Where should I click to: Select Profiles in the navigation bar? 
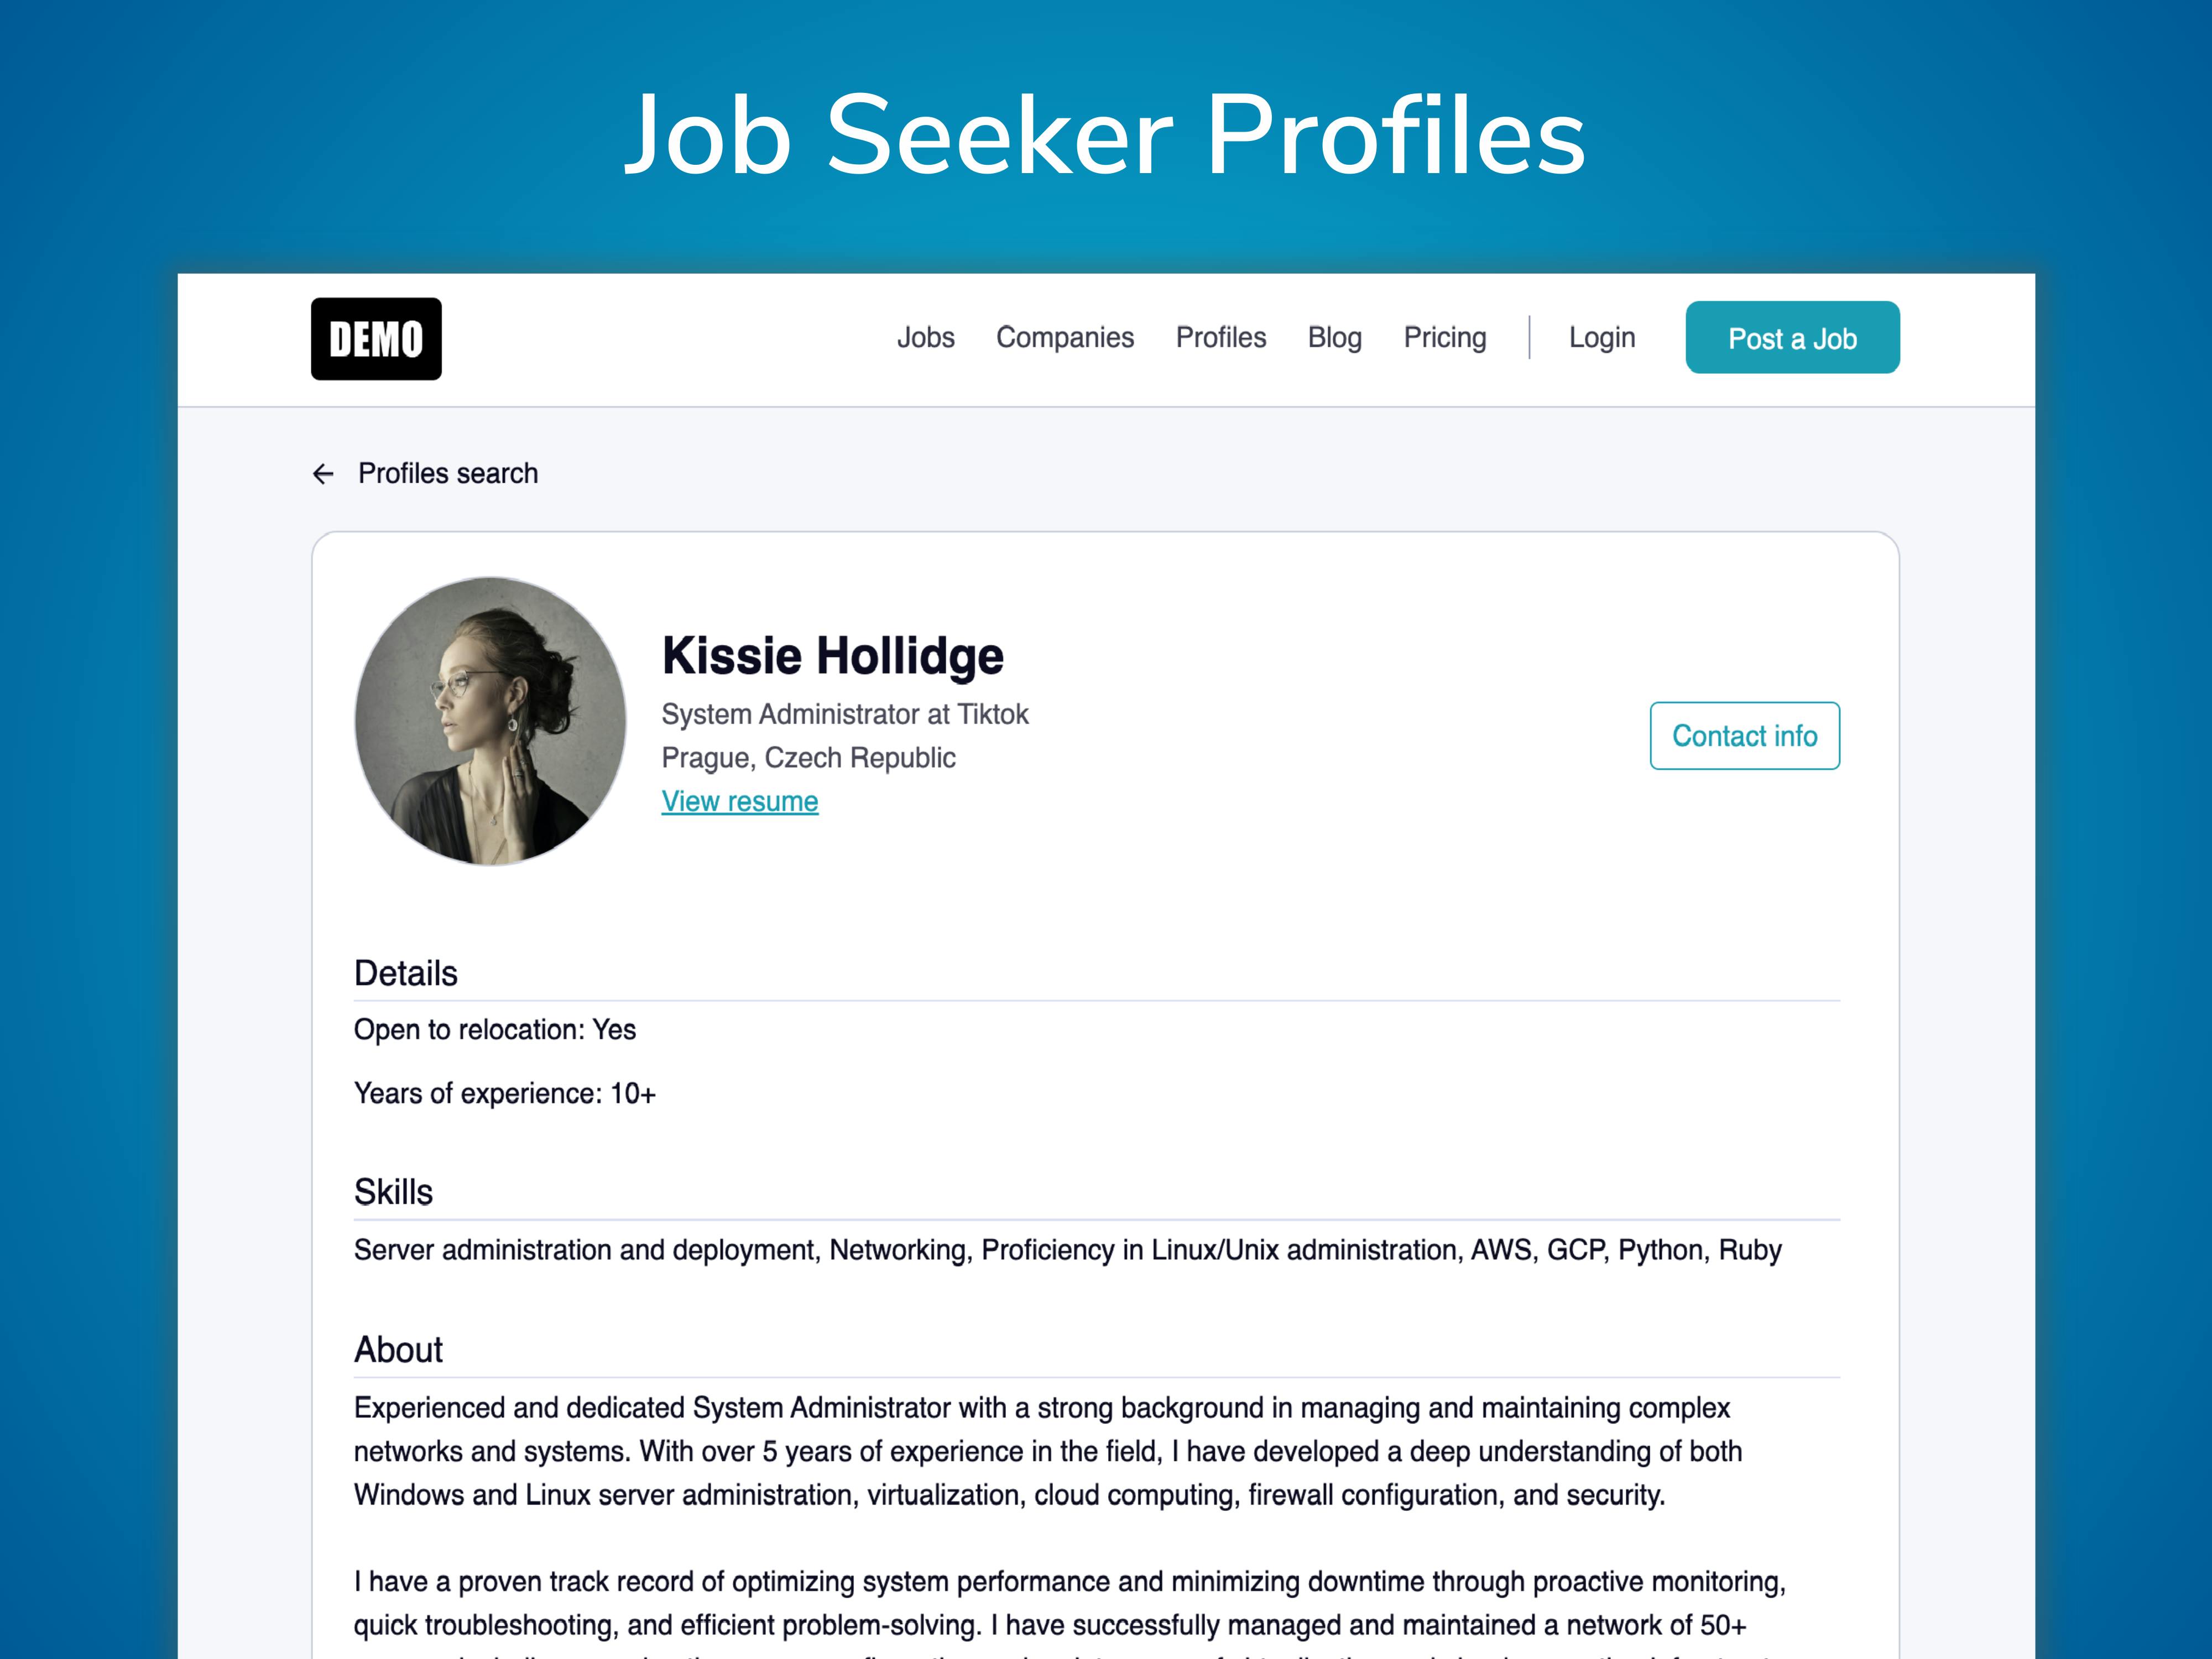[1220, 338]
